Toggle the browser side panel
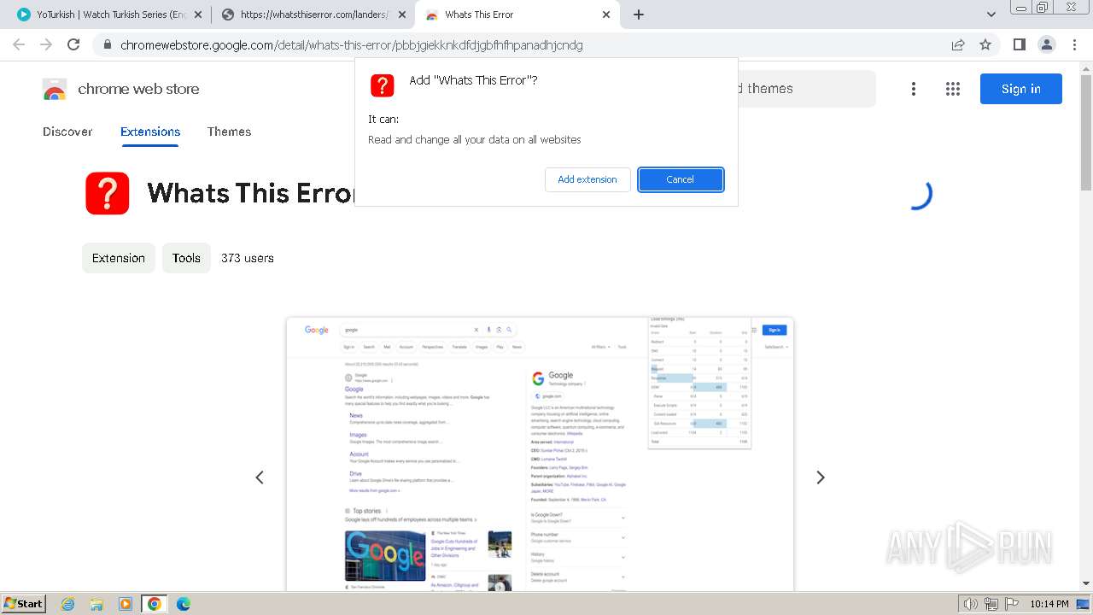This screenshot has height=615, width=1093. coord(1019,44)
